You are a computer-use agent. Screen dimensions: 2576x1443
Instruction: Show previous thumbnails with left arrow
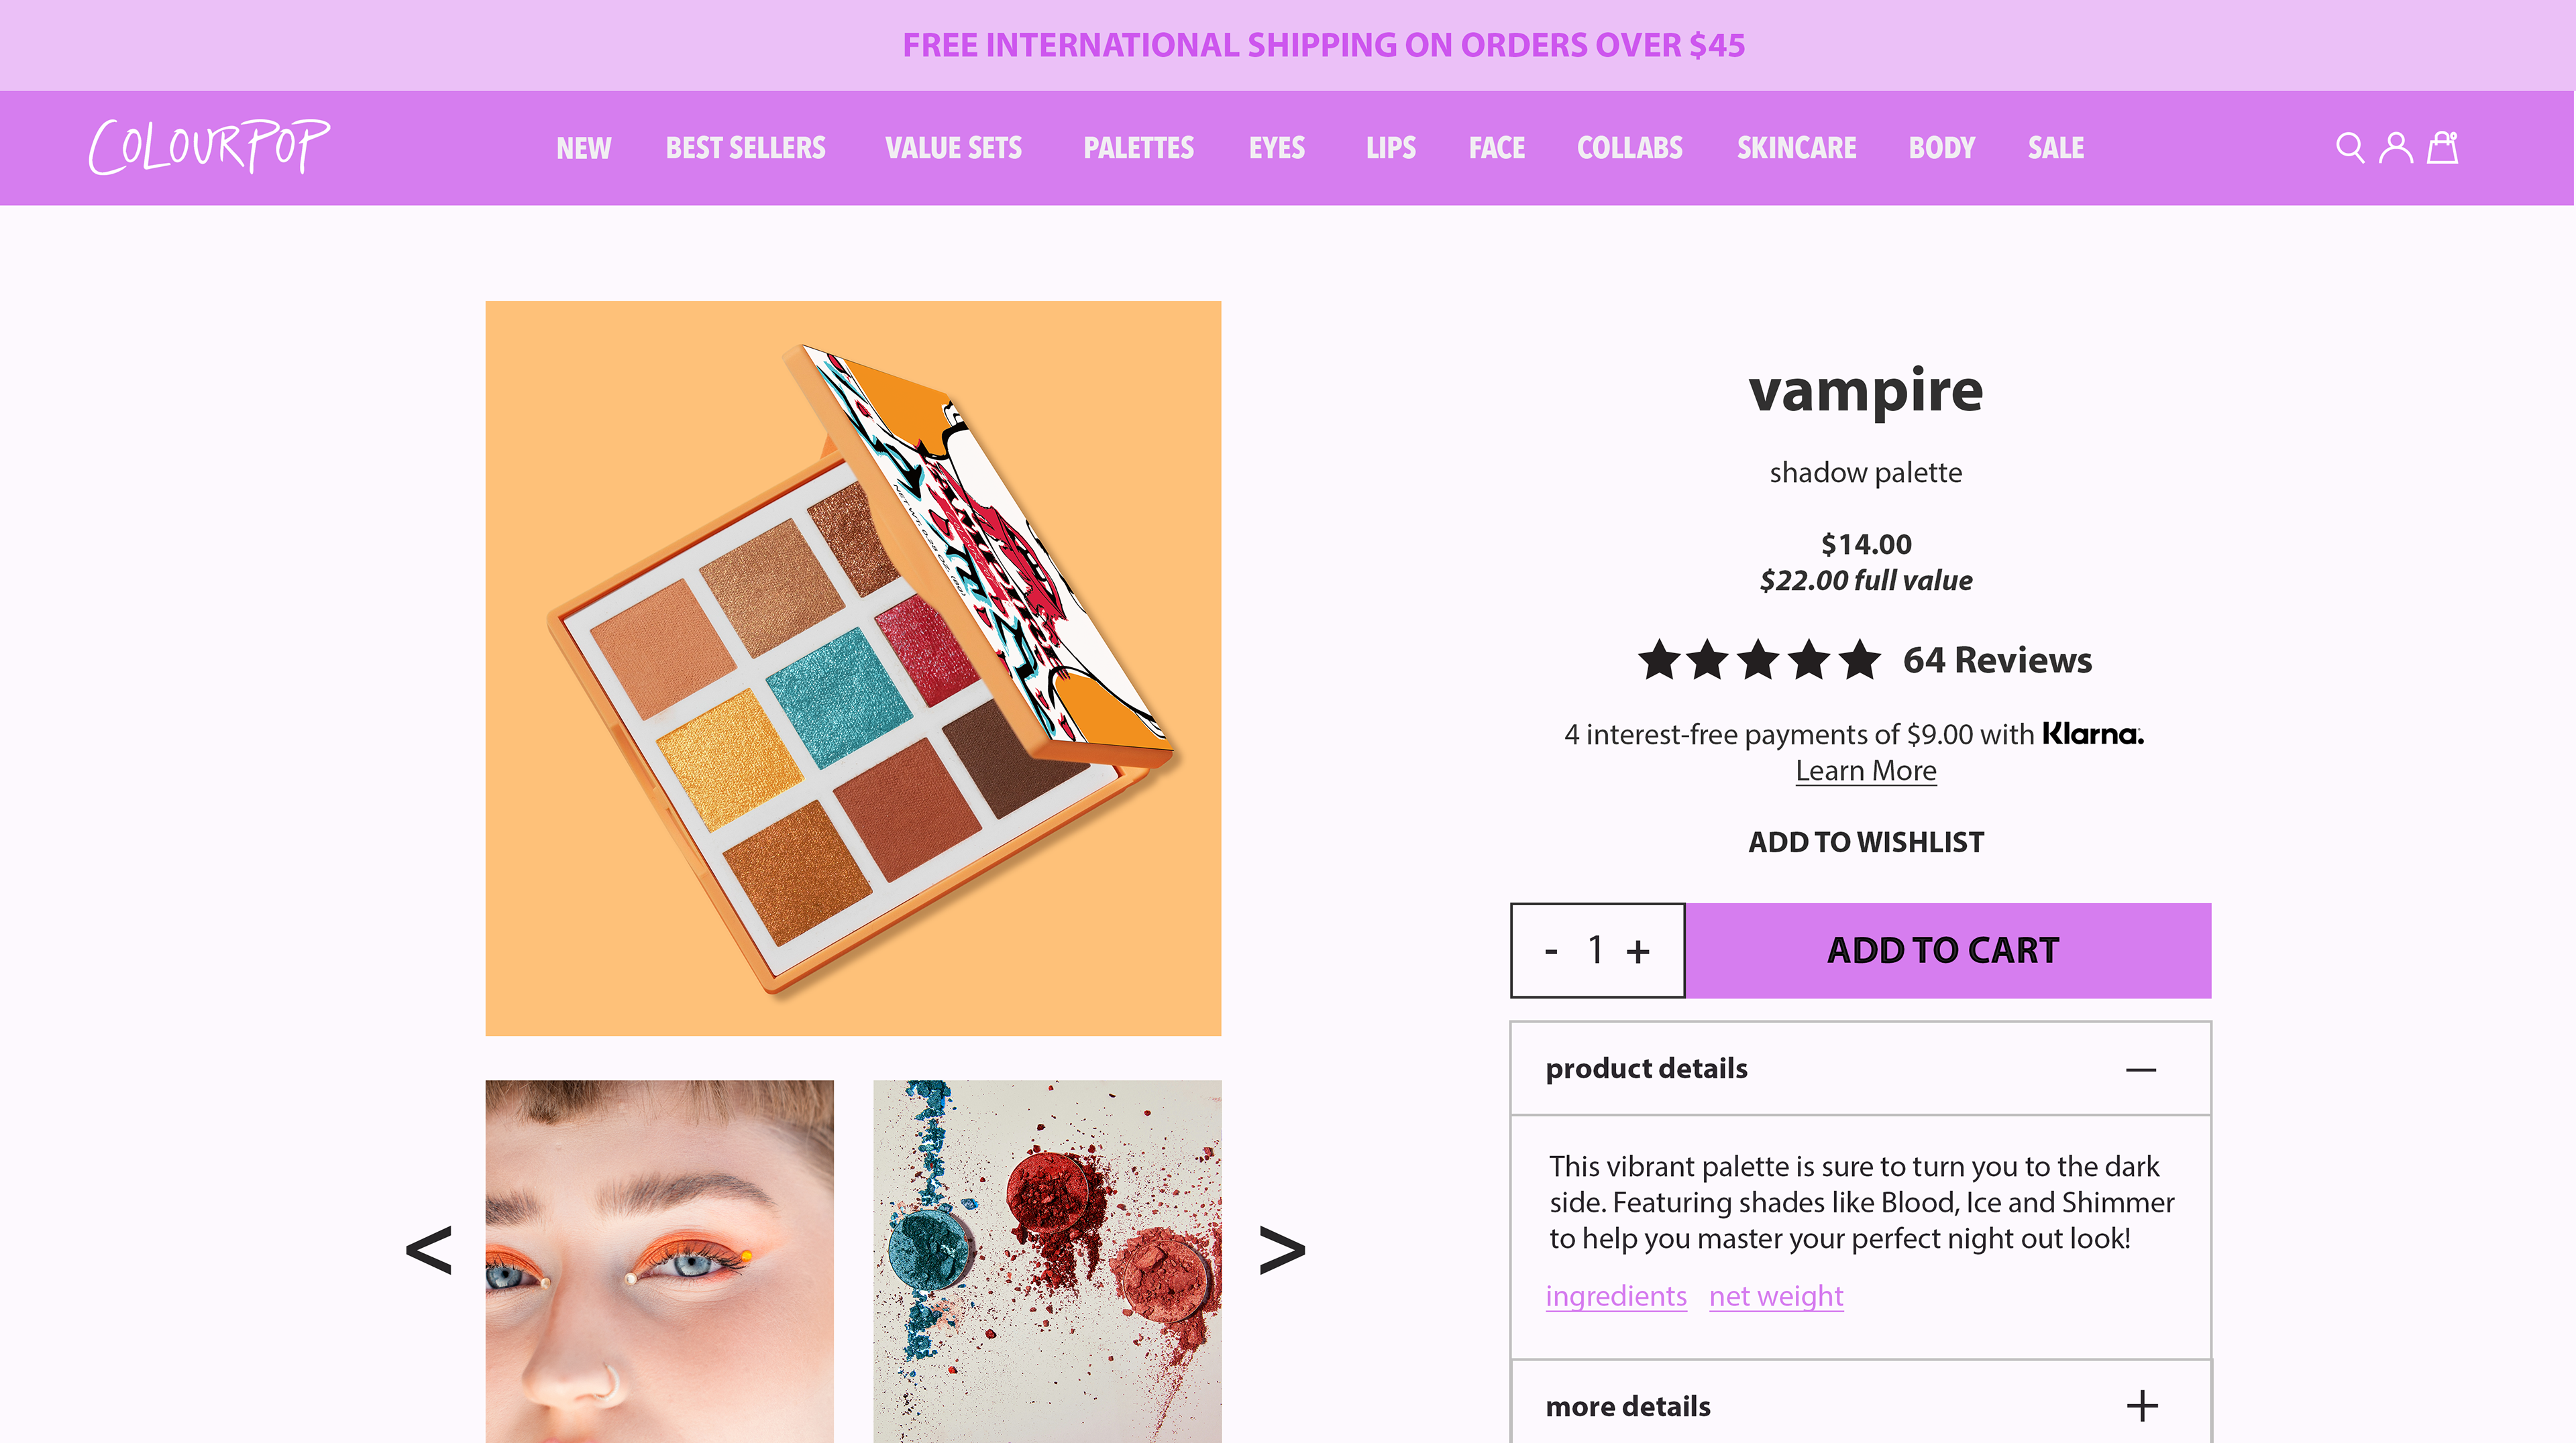(x=429, y=1249)
